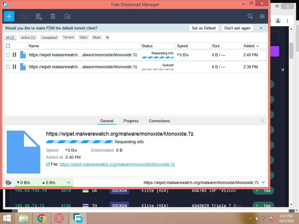Click Action Center flag tray icon
The height and width of the screenshot is (224, 299).
pos(272,218)
